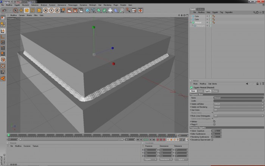The image size is (265, 166).
Task: Toggle visibility dots of the Metaball row
Action: coord(209,22)
